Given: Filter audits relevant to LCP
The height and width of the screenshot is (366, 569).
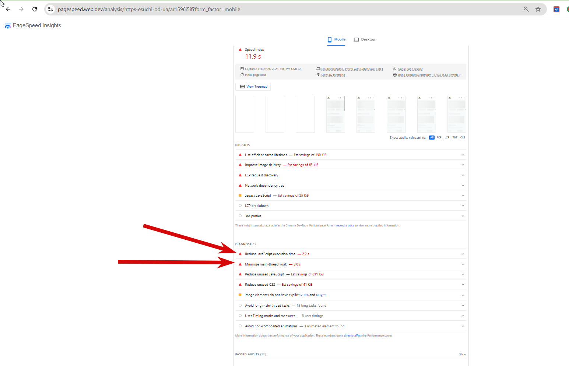Looking at the screenshot, I should pos(447,138).
